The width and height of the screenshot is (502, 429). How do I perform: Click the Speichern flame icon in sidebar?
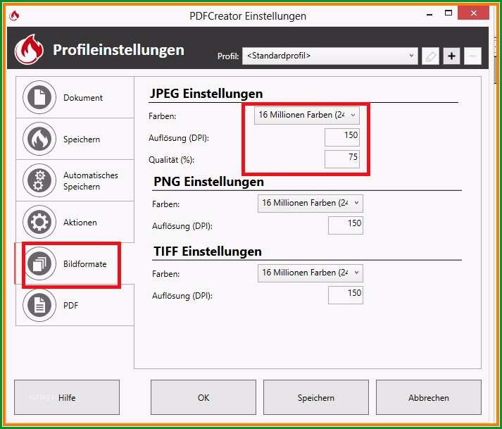click(x=39, y=139)
